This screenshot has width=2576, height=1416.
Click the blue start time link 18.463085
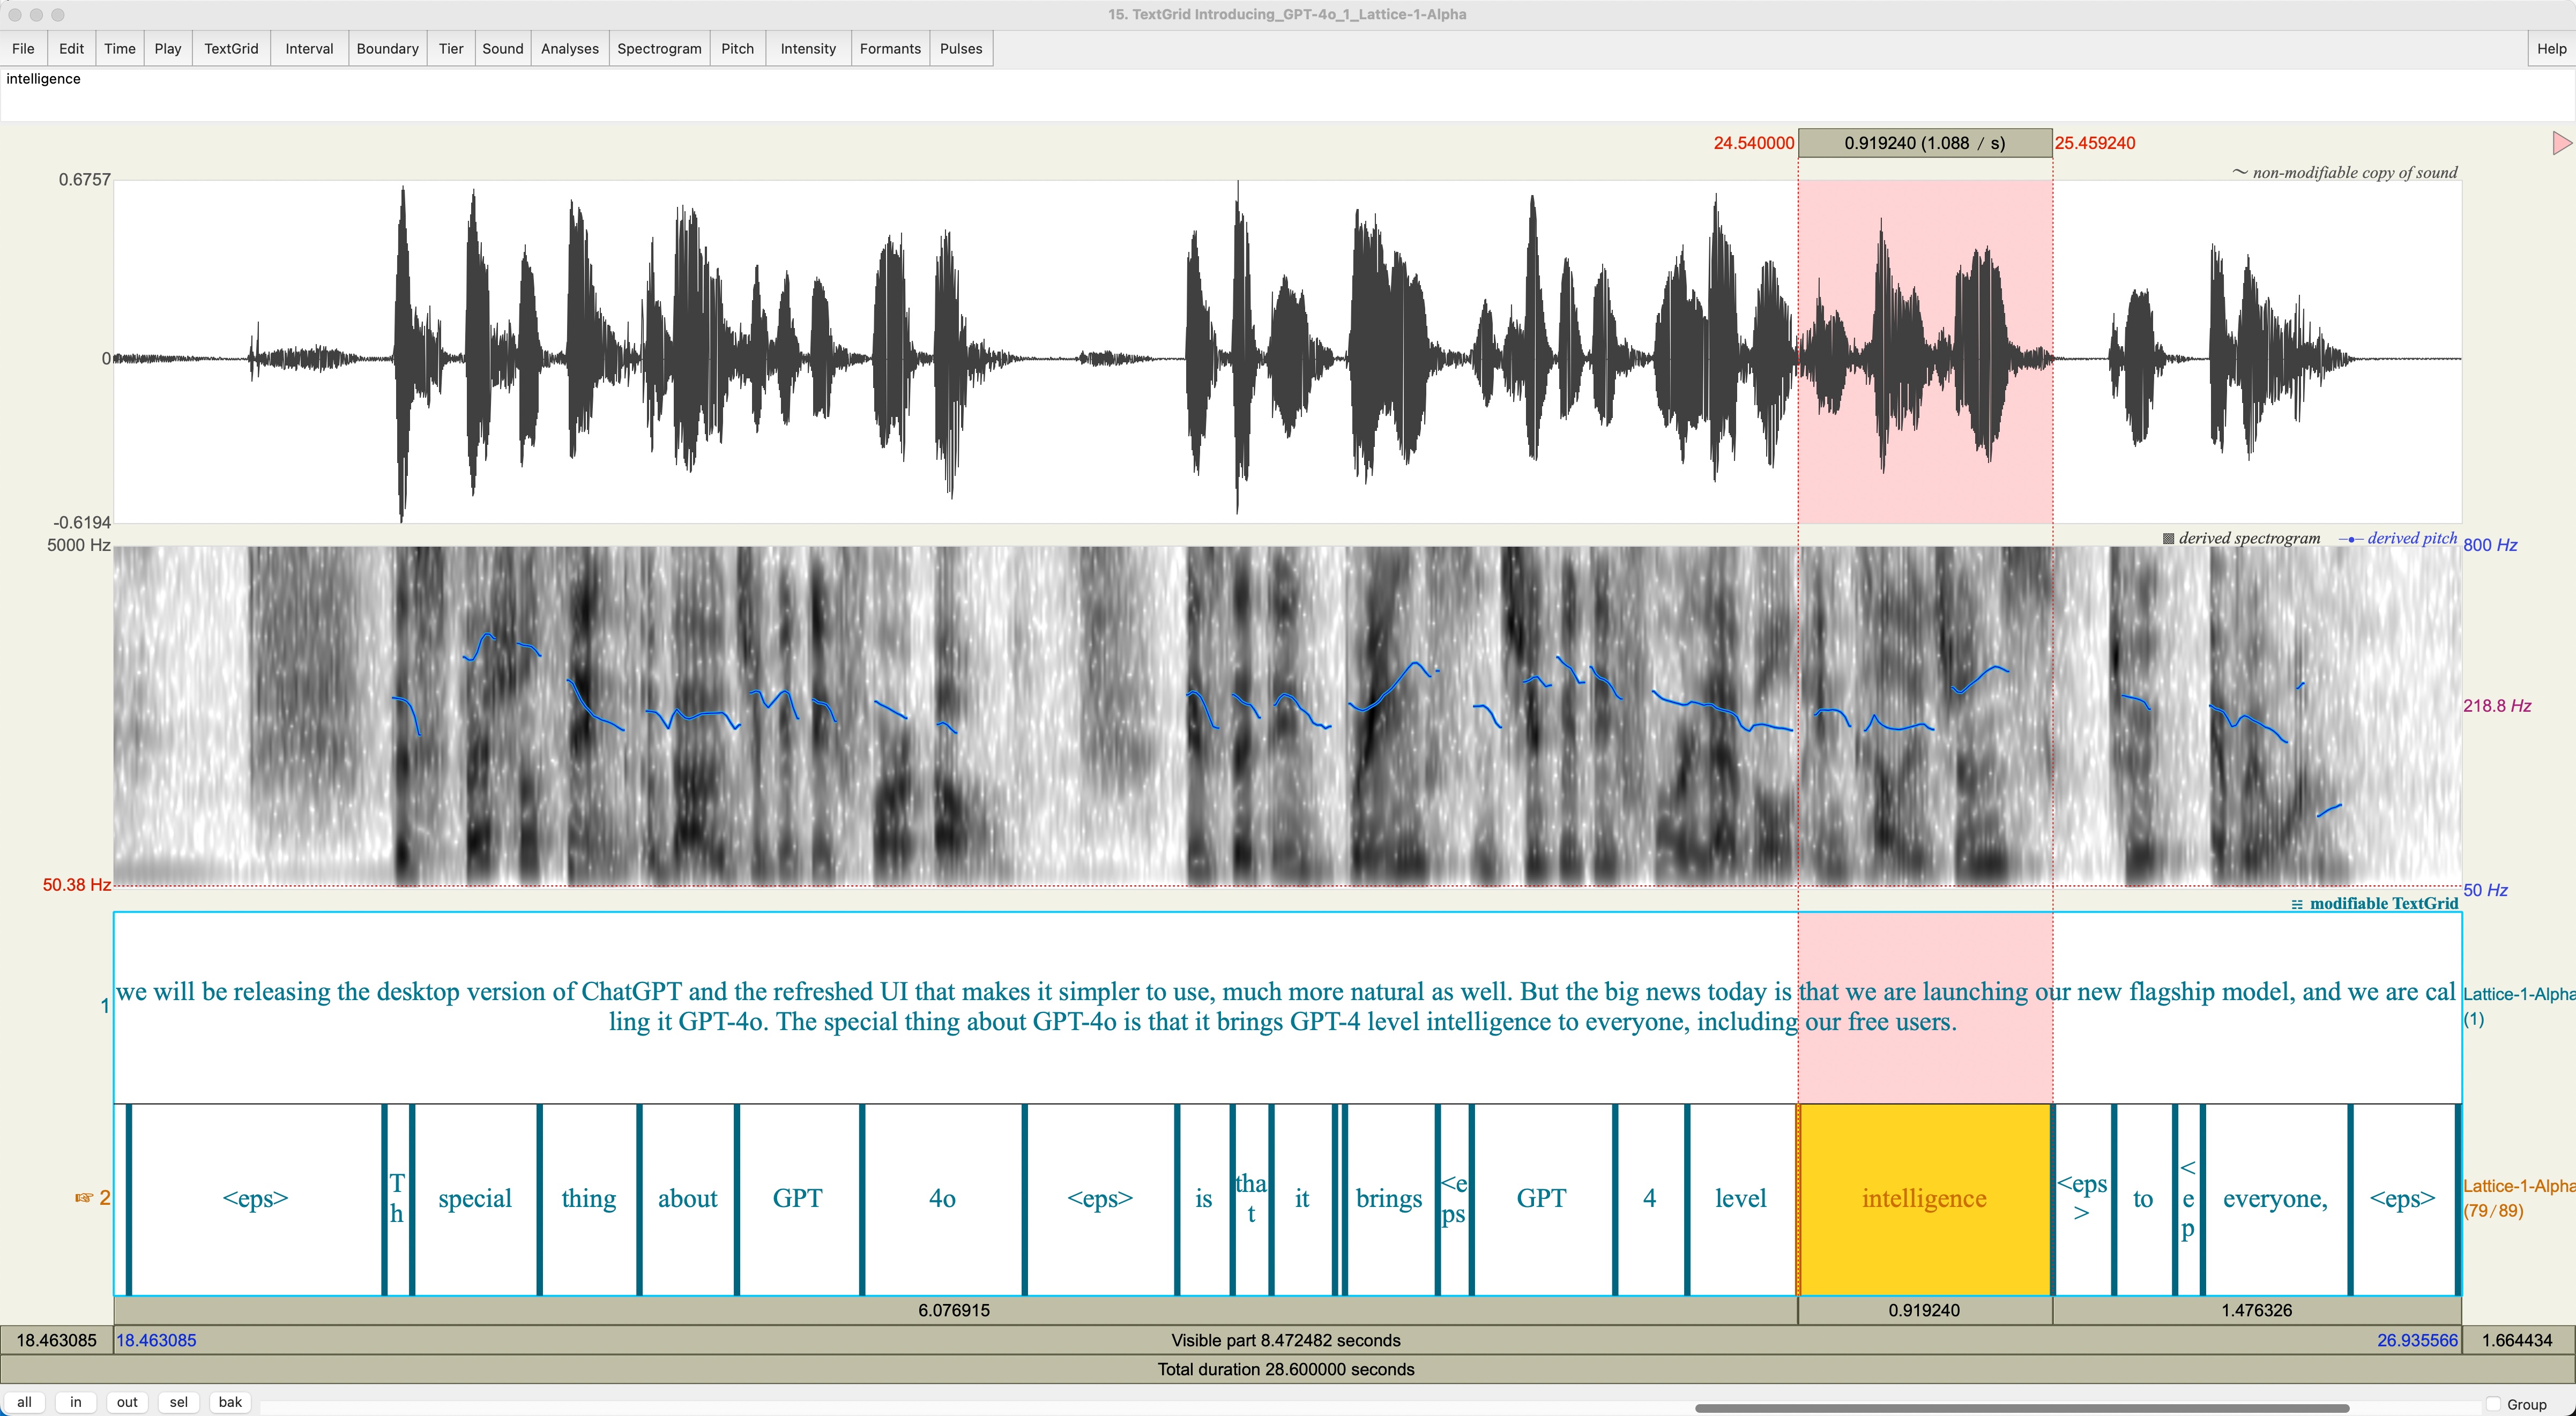(x=157, y=1340)
